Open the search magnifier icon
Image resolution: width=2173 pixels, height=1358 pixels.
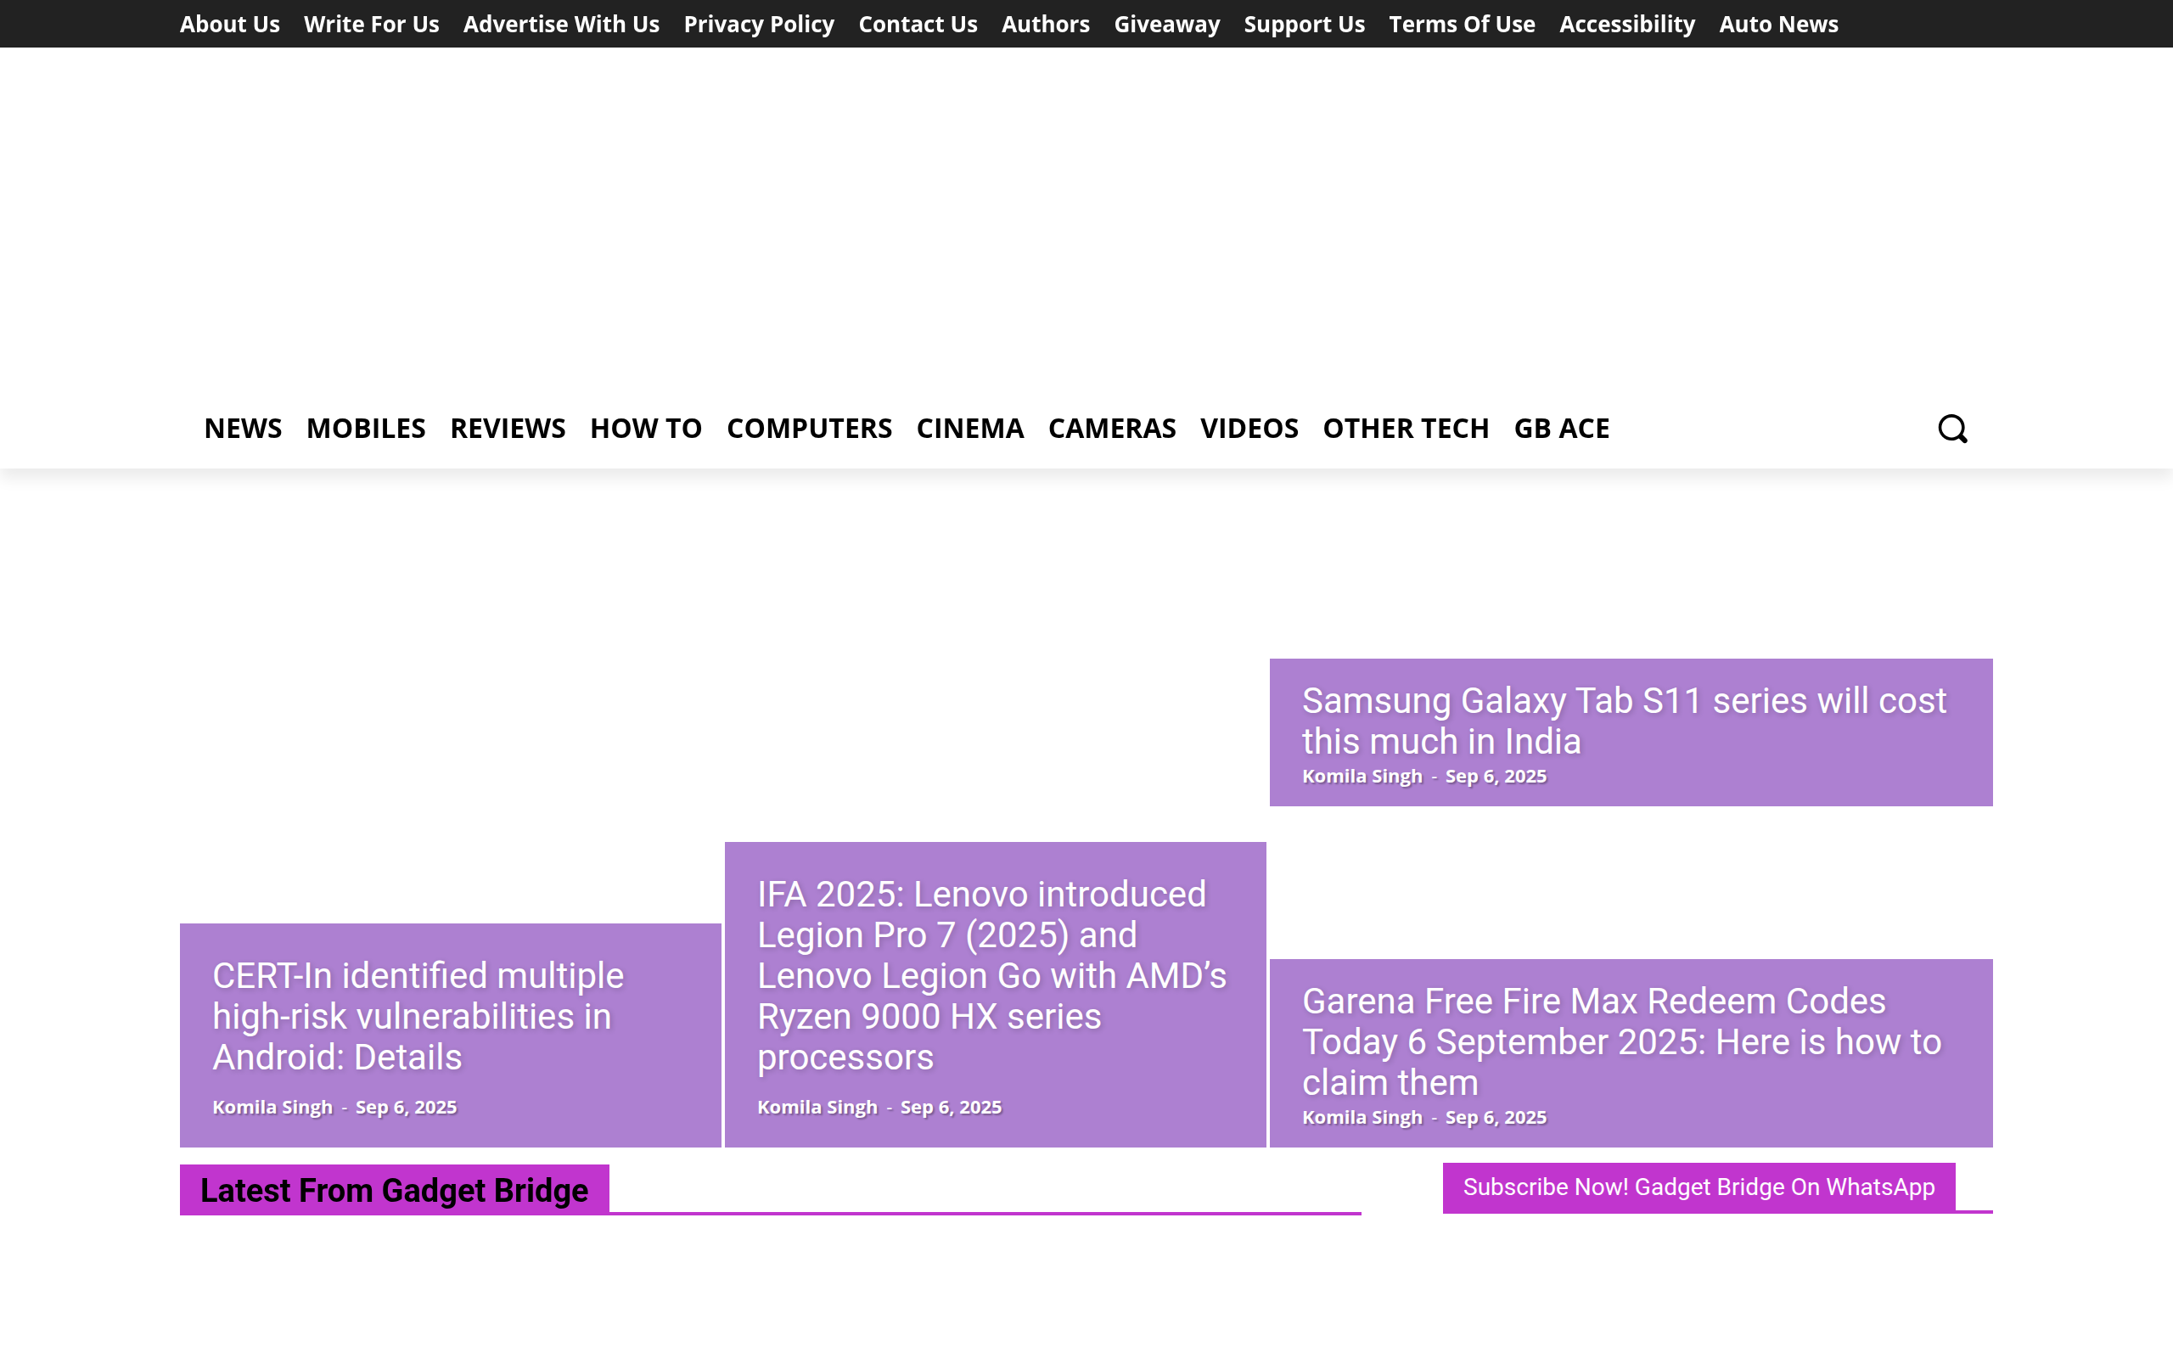click(1952, 429)
